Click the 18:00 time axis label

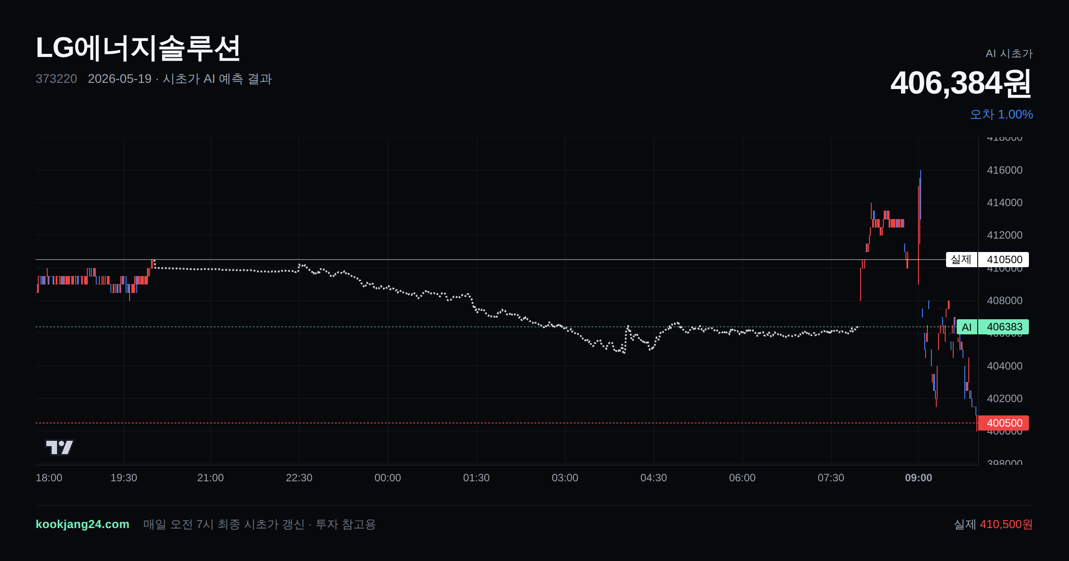[49, 478]
